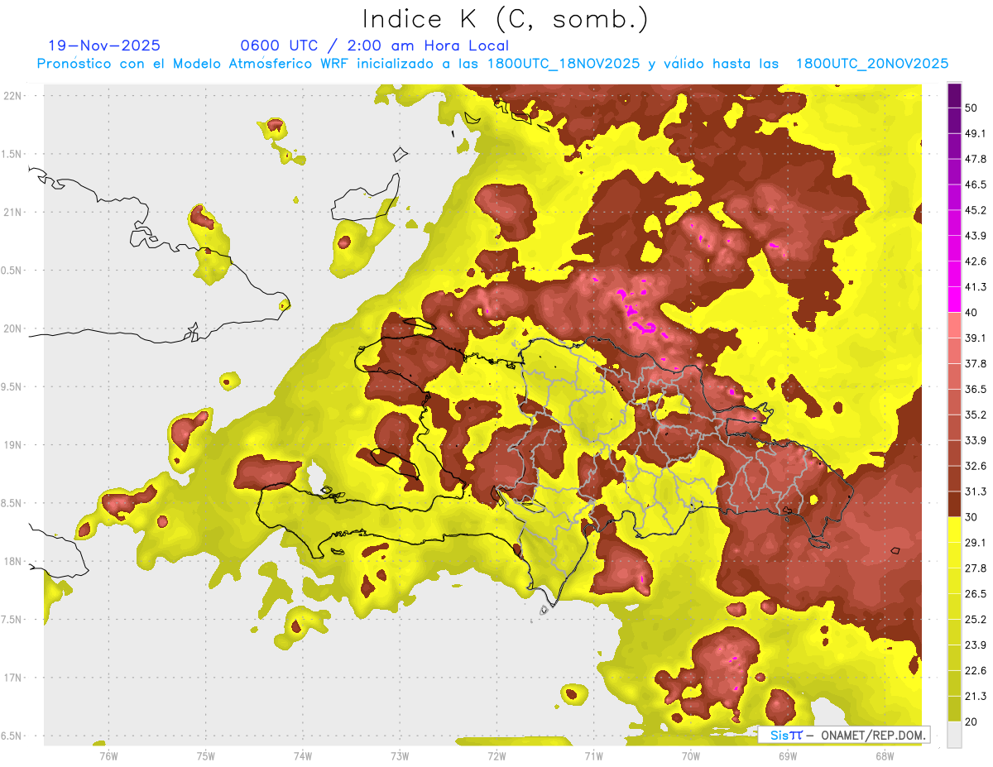
Task: Click the legend value "40"
Action: pos(971,313)
